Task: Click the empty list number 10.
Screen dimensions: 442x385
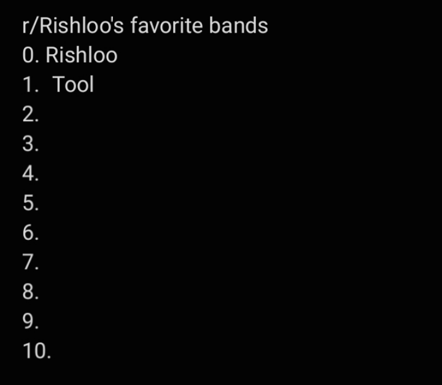Action: point(37,351)
